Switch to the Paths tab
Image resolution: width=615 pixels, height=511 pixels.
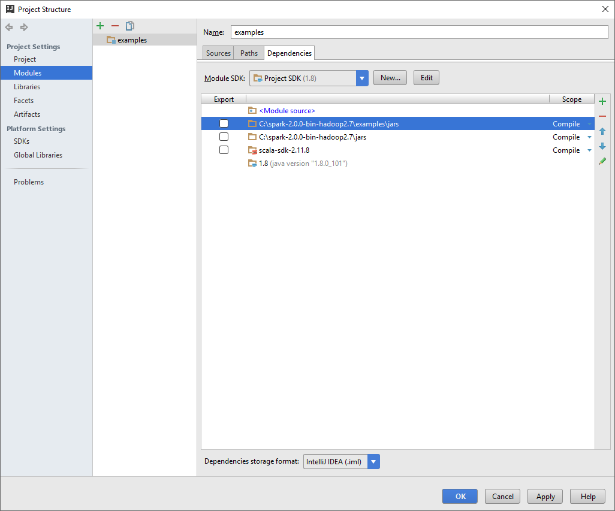[x=249, y=53]
